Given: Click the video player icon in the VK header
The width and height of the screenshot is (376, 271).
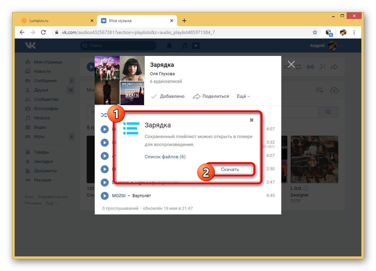Looking at the screenshot, I should pyautogui.click(x=196, y=45).
